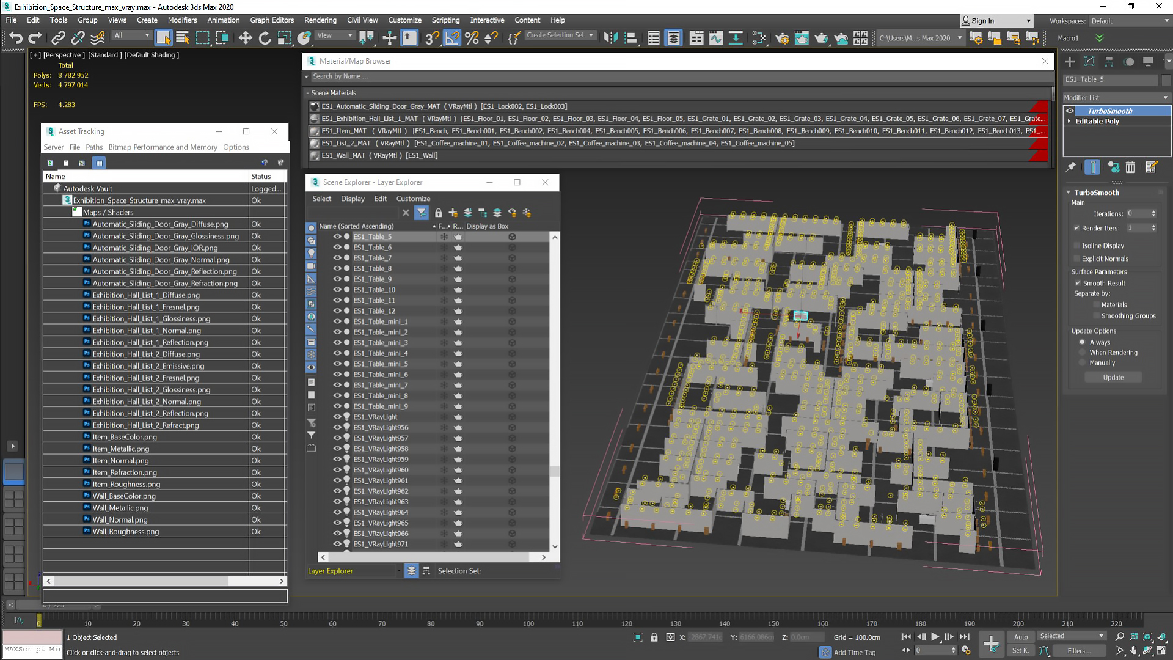Image resolution: width=1173 pixels, height=660 pixels.
Task: Click the filter icon in Layer Explorer toolbar
Action: point(422,213)
